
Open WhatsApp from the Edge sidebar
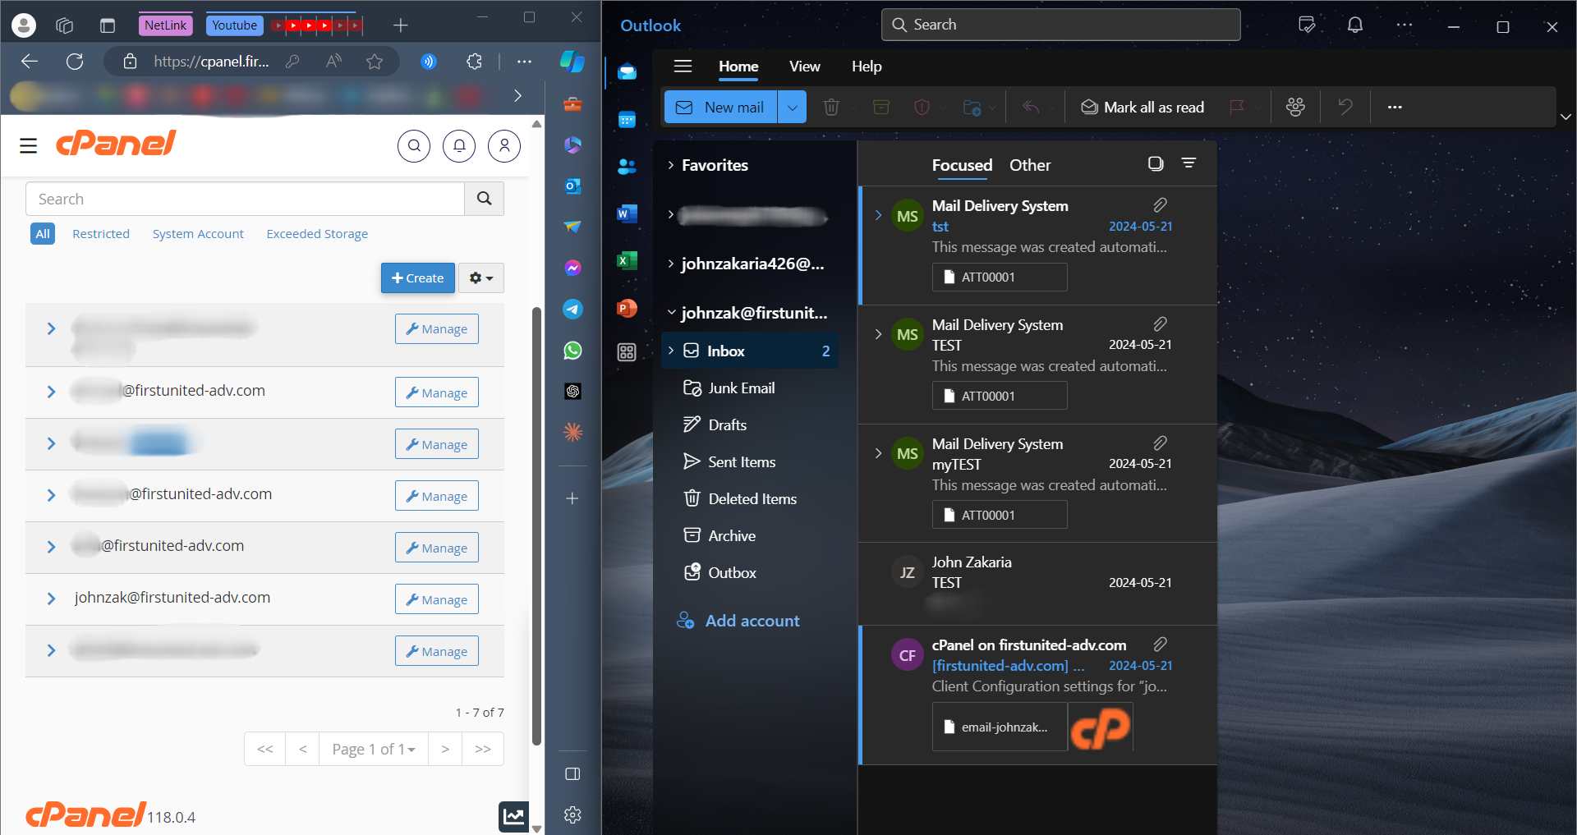click(572, 351)
